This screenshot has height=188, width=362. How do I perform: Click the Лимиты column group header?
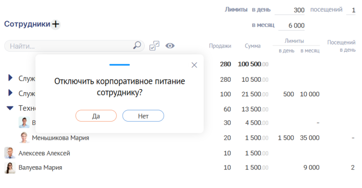point(294,41)
